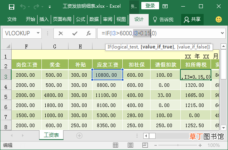Switch to Normal view icon in status bar
Viewport: 228px width, 150px height.
[116, 145]
